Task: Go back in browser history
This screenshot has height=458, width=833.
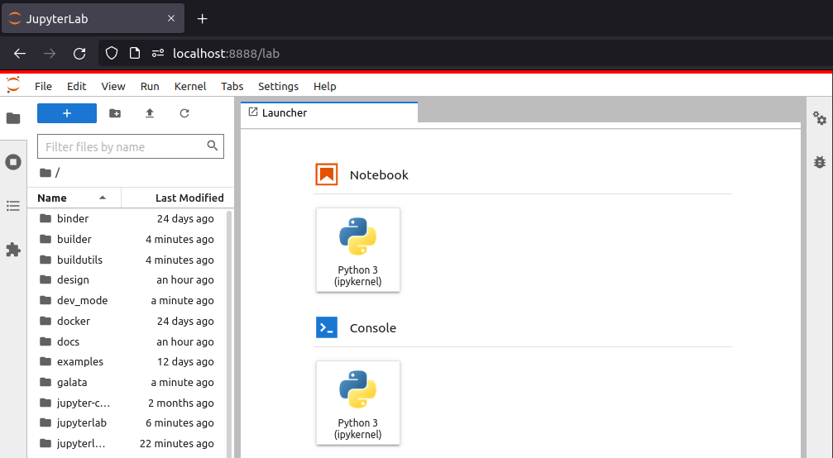Action: click(x=20, y=54)
